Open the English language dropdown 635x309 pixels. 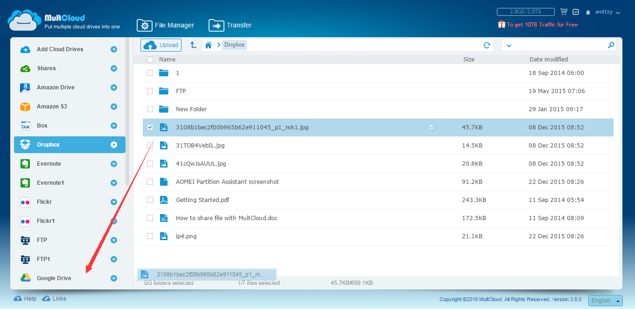click(606, 301)
